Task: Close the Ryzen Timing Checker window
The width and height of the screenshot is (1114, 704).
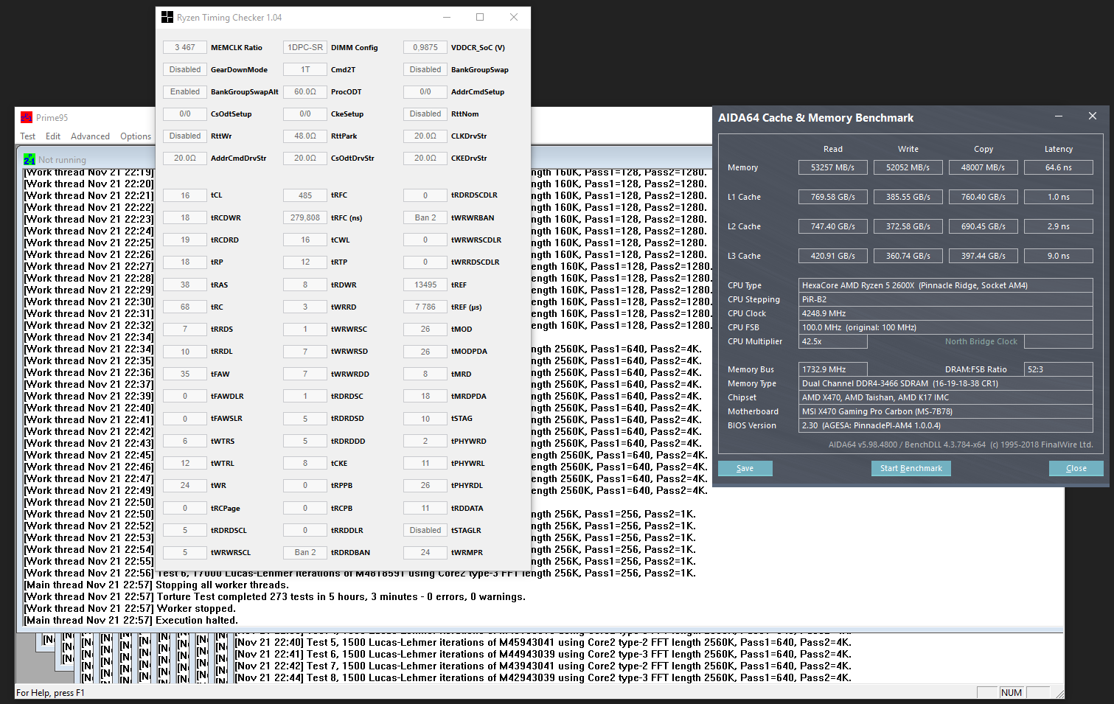Action: click(x=514, y=17)
